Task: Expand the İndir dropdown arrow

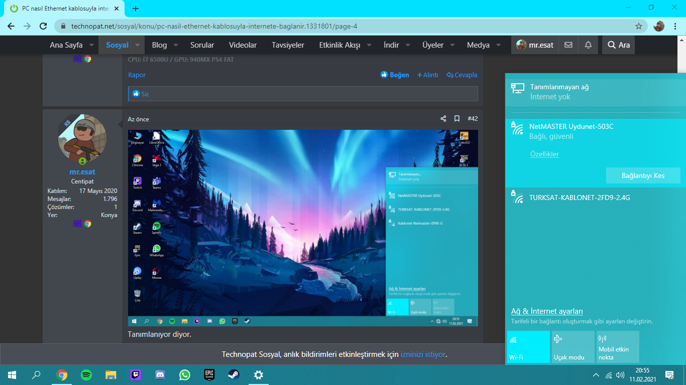Action: coord(408,45)
